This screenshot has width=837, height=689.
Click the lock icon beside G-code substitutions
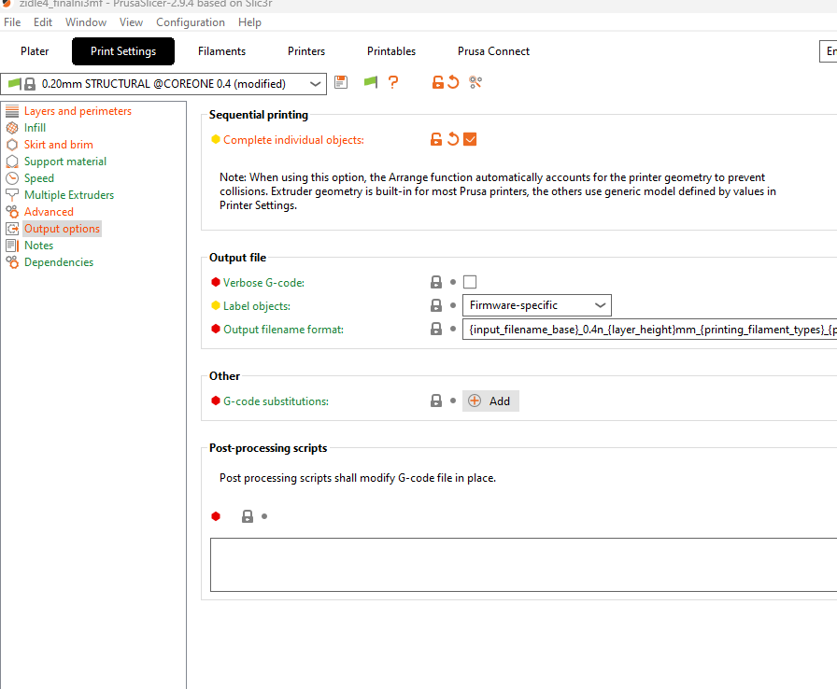(436, 401)
